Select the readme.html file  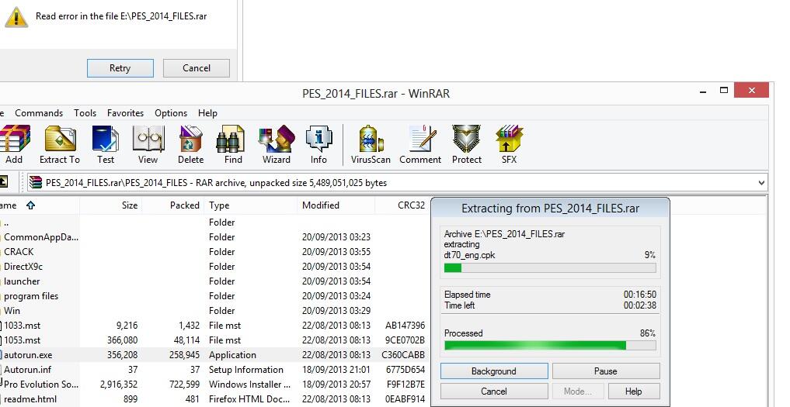pyautogui.click(x=214, y=399)
